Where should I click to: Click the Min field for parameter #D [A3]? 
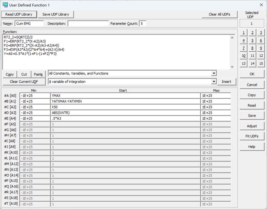click(35, 113)
